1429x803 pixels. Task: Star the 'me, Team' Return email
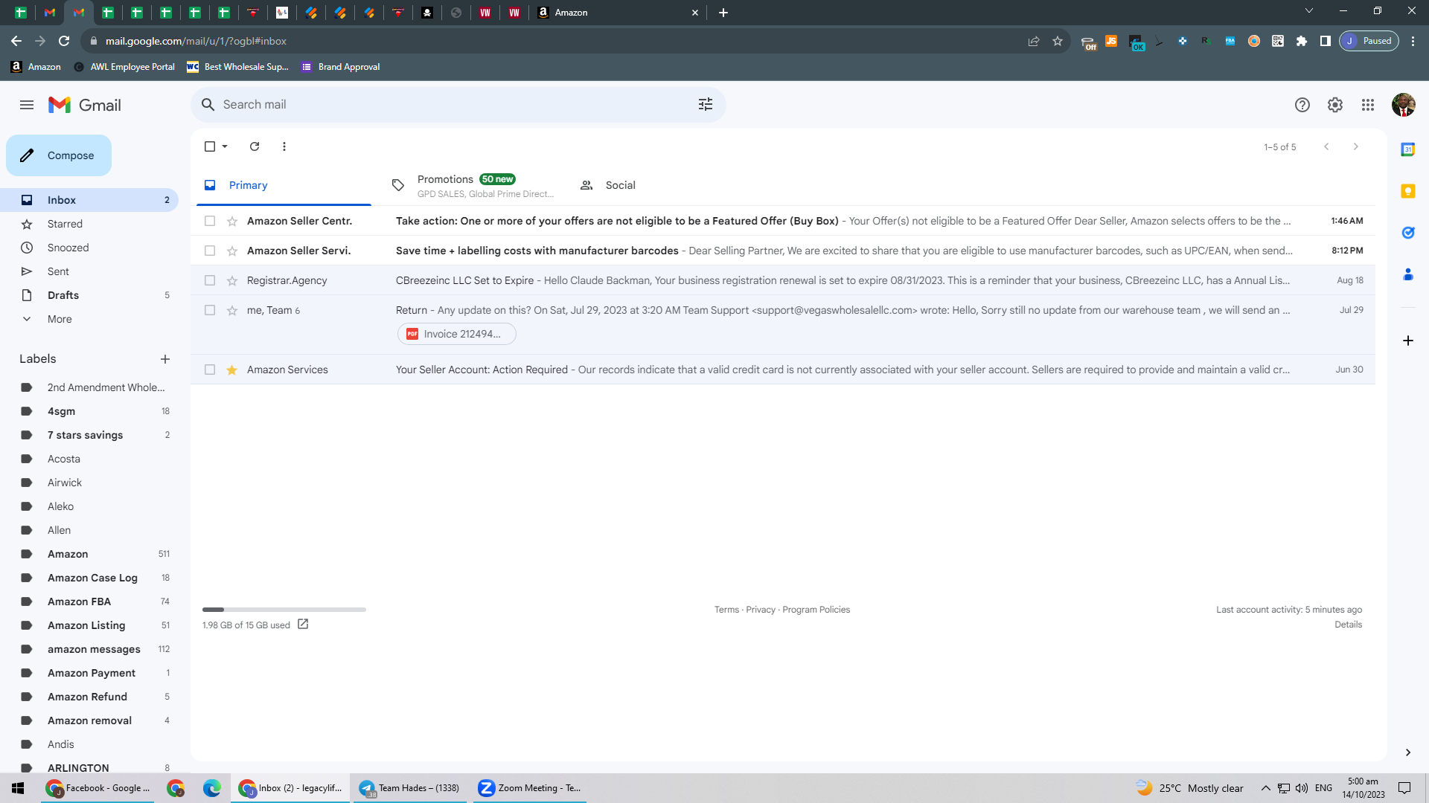click(x=232, y=310)
